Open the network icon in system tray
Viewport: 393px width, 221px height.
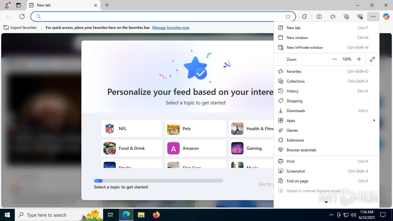click(346, 215)
